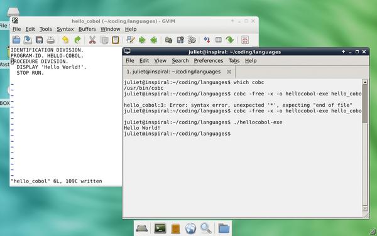
Task: Click the 'which cobc' command in terminal
Action: [x=249, y=82]
